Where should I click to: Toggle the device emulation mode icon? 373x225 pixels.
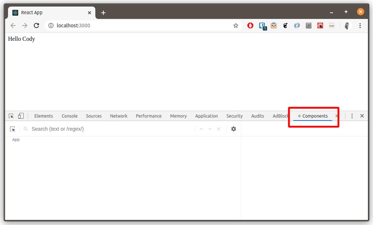[21, 115]
